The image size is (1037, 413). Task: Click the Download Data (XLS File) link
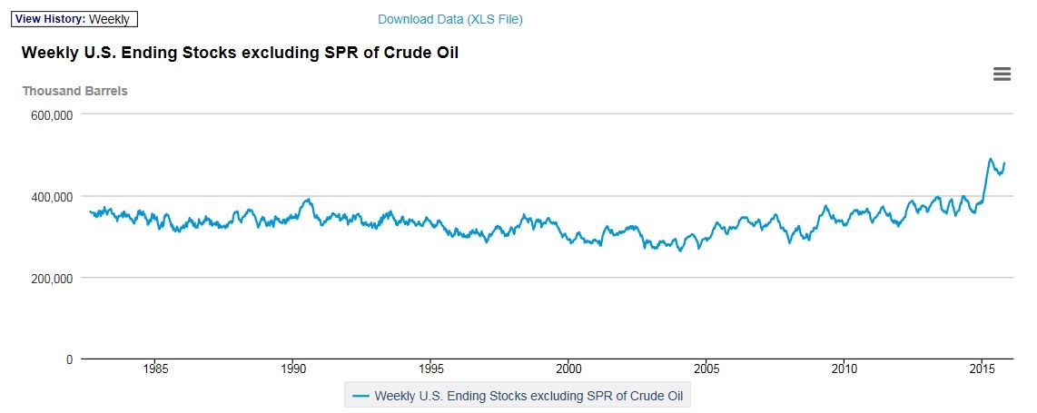(449, 19)
